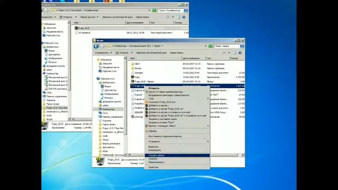Click the Back arrow in the Фрапс window
Screen dimensions: 338x190
click(96, 46)
